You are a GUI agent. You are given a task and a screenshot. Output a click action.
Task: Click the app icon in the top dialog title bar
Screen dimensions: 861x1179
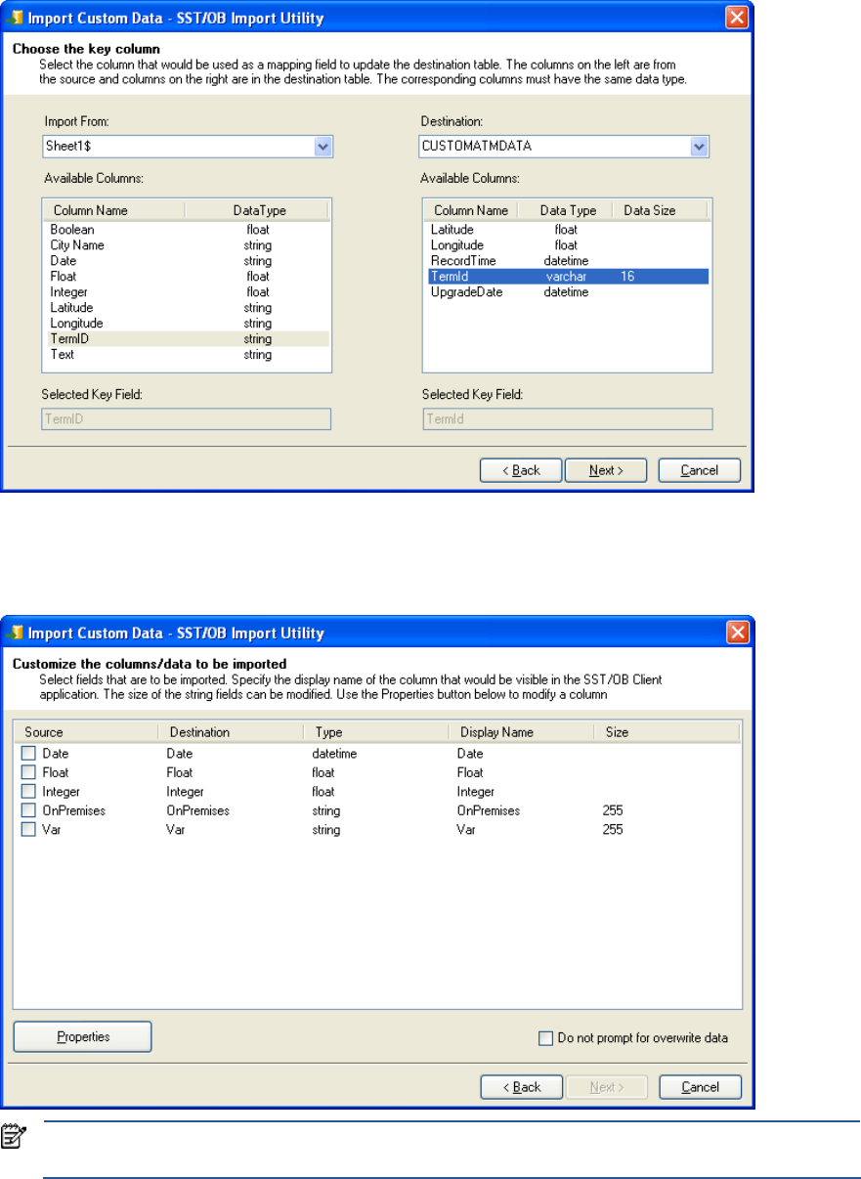click(x=17, y=18)
